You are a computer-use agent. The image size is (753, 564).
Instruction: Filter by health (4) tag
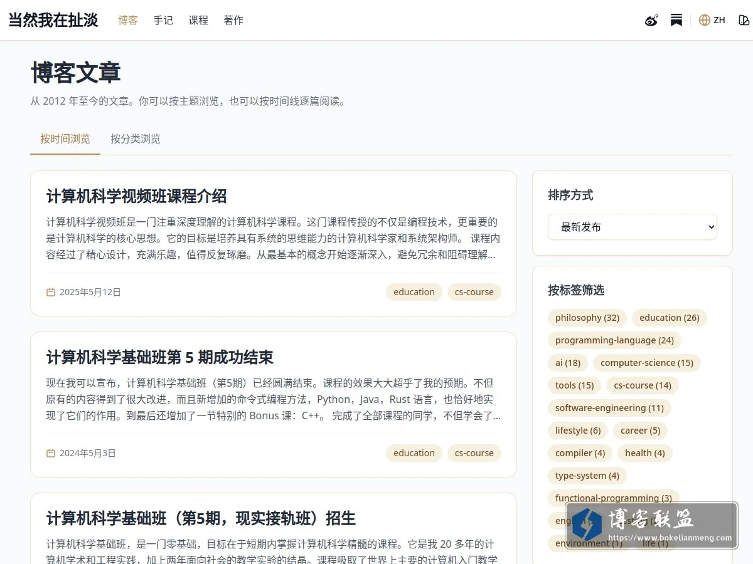(645, 453)
